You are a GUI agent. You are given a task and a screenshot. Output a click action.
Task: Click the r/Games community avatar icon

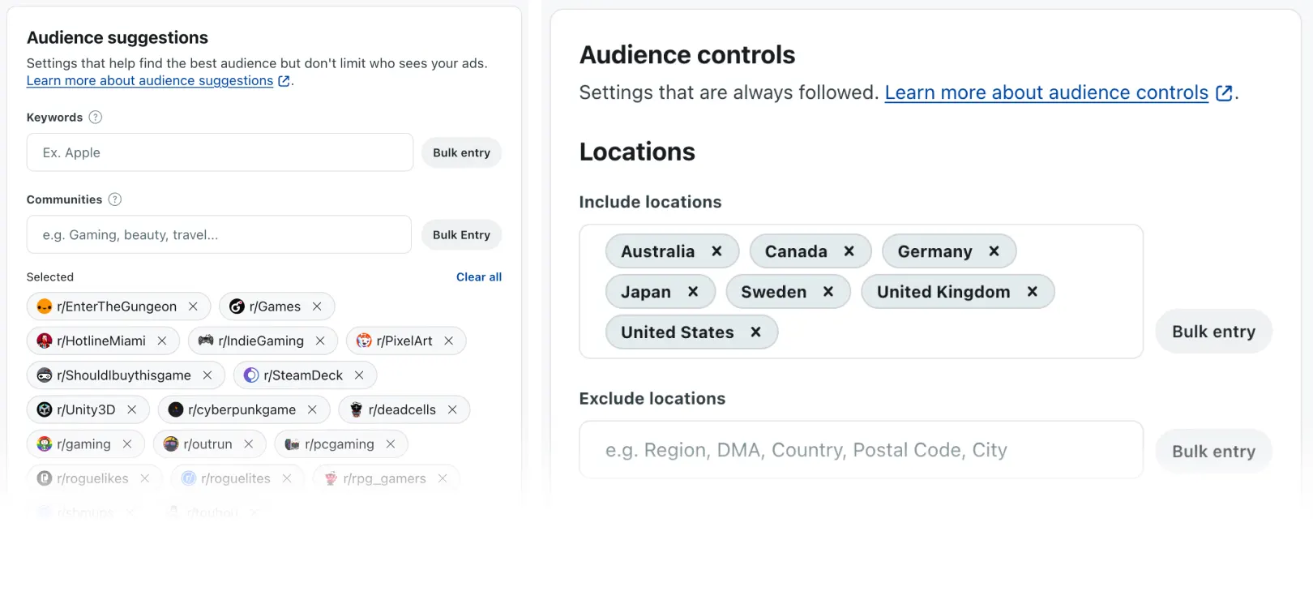point(237,306)
